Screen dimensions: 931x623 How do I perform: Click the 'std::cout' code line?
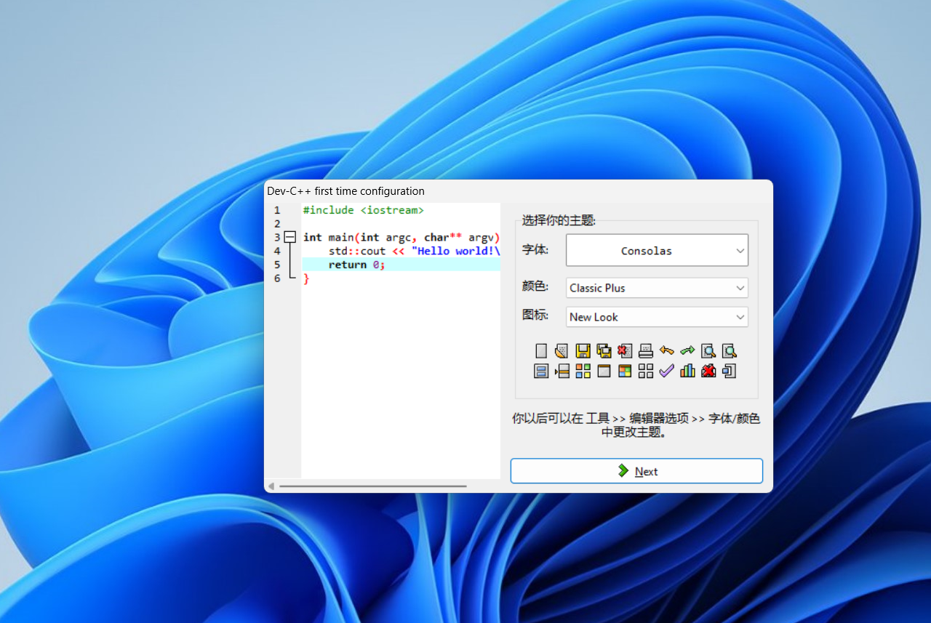pos(414,251)
